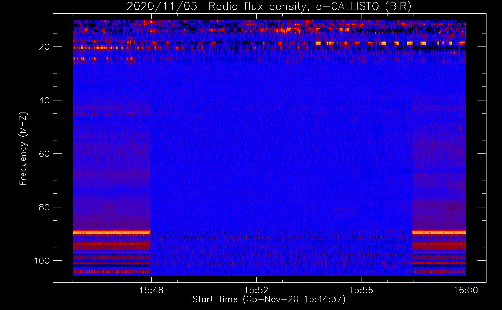502x310 pixels.
Task: Click the uniform blue region at spectrogram center
Action: pos(269,148)
